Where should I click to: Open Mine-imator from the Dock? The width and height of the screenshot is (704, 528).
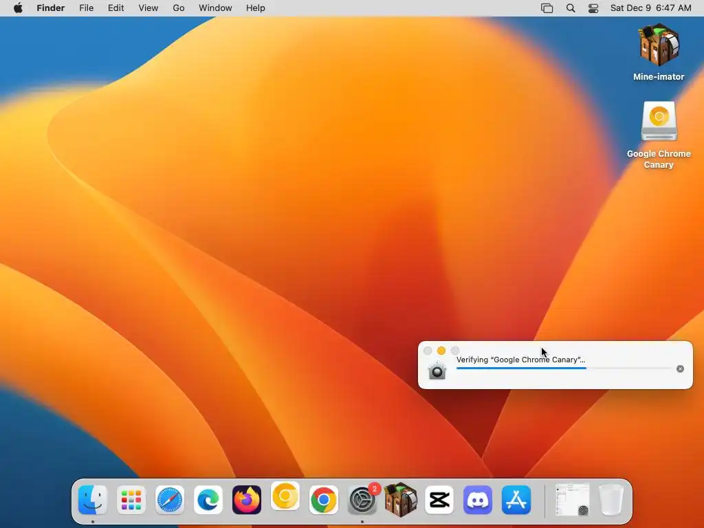(401, 500)
